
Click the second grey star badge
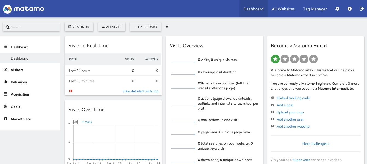click(x=285, y=59)
